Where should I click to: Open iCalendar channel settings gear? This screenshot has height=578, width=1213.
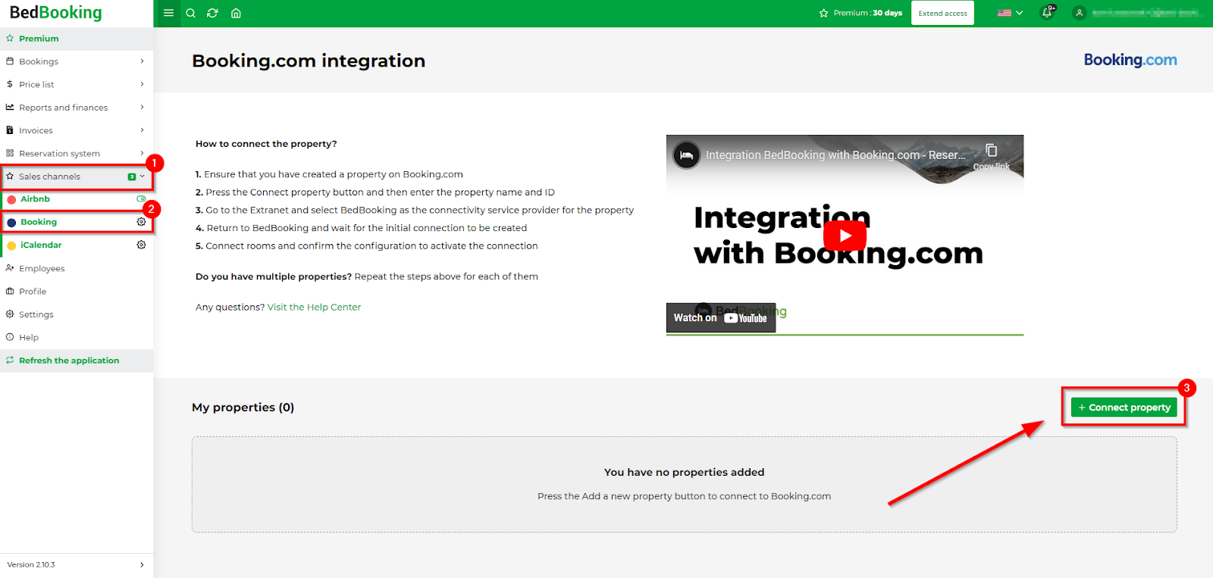pyautogui.click(x=141, y=245)
